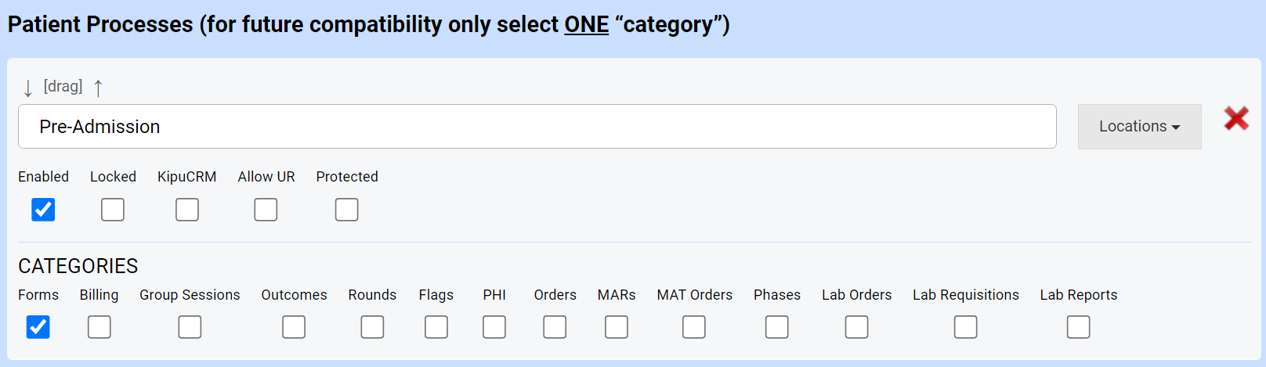The width and height of the screenshot is (1266, 367).
Task: Select the Billing category checkbox
Action: click(99, 327)
